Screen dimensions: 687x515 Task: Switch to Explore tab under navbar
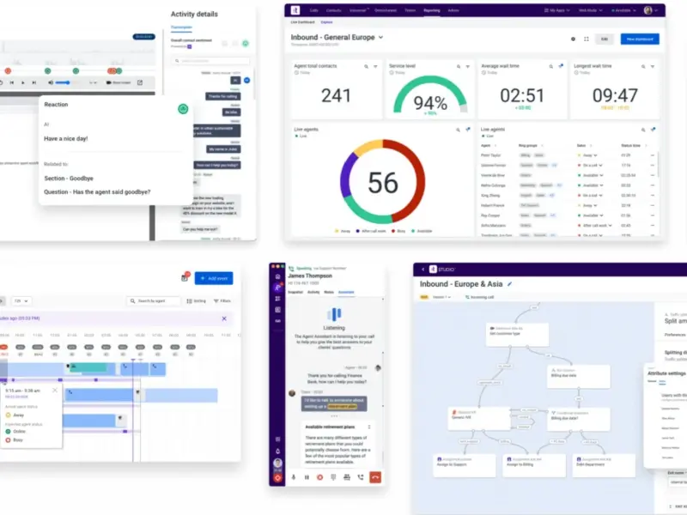326,22
